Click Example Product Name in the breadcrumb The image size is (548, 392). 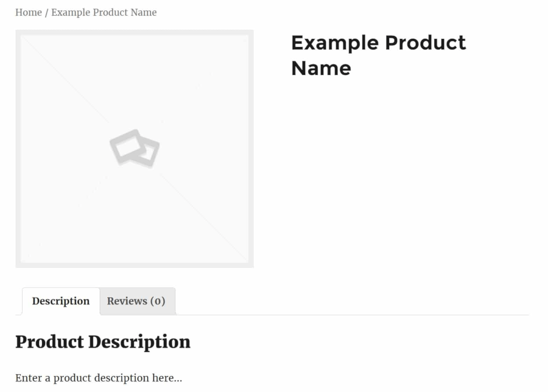(104, 12)
